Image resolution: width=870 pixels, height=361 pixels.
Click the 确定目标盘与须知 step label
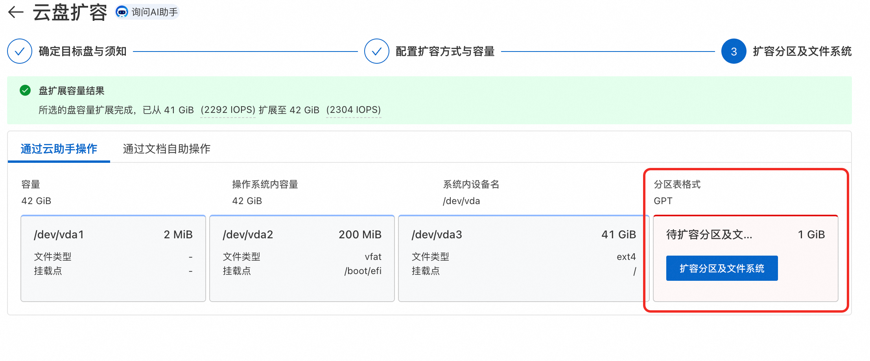(83, 51)
